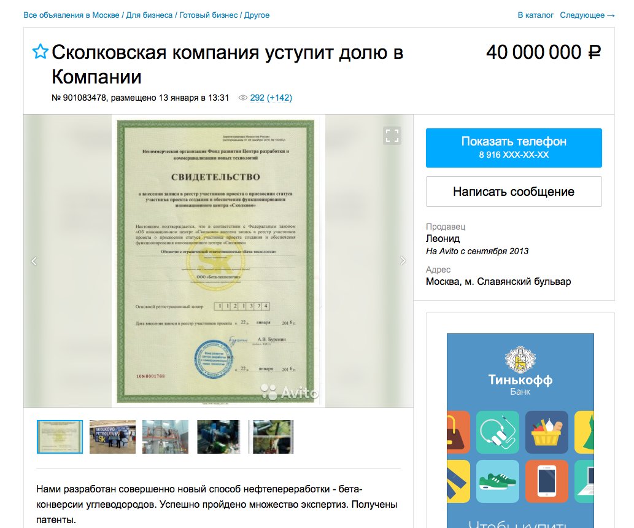Click description text about нефтепереработки
Screen dimensions: 634x528
point(217,505)
